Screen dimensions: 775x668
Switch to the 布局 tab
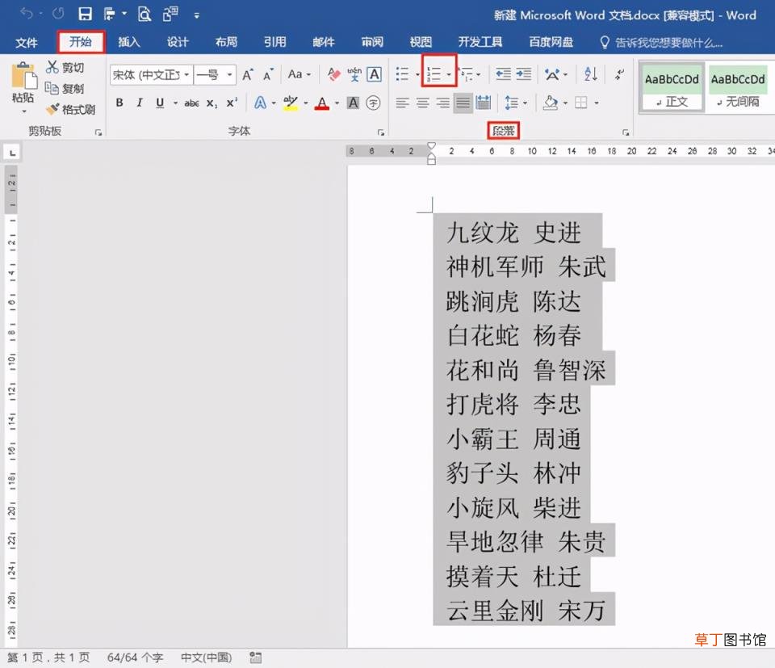(x=226, y=42)
